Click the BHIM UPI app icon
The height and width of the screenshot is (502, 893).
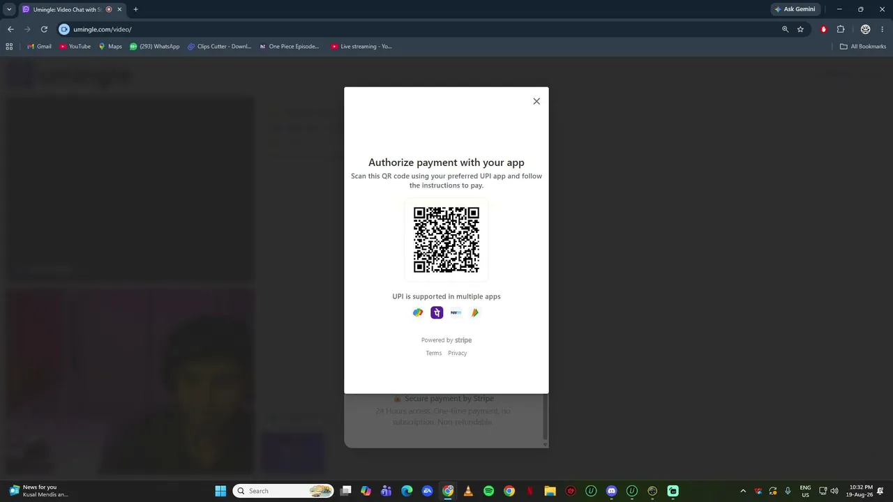tap(474, 312)
